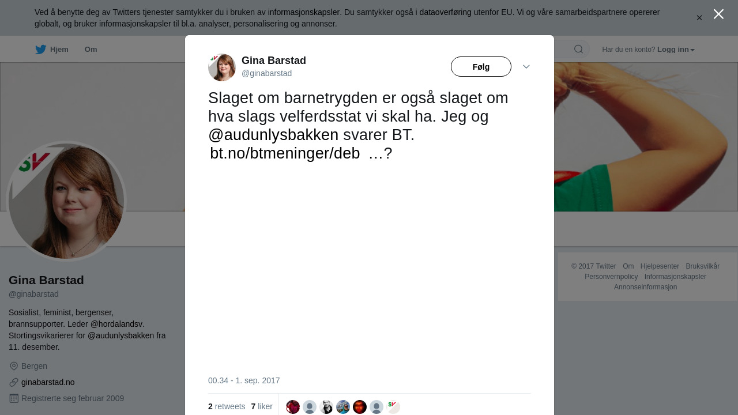The image size is (738, 415).
Task: Click the Twitter bird Hjem icon
Action: click(40, 50)
